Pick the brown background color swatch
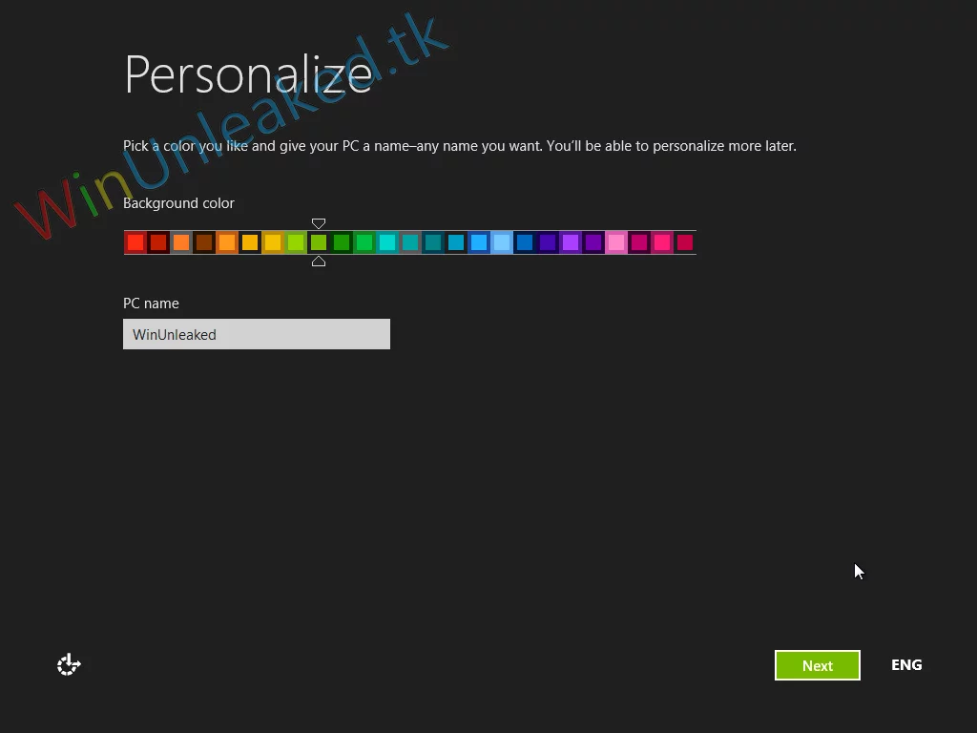The width and height of the screenshot is (977, 733). pos(203,241)
